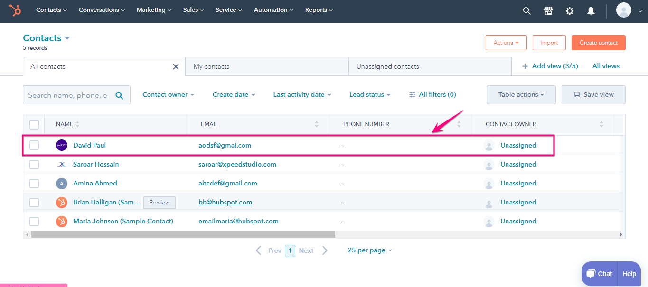Screen dimensions: 648x287
Task: Open the Reports navigation menu
Action: [x=319, y=10]
